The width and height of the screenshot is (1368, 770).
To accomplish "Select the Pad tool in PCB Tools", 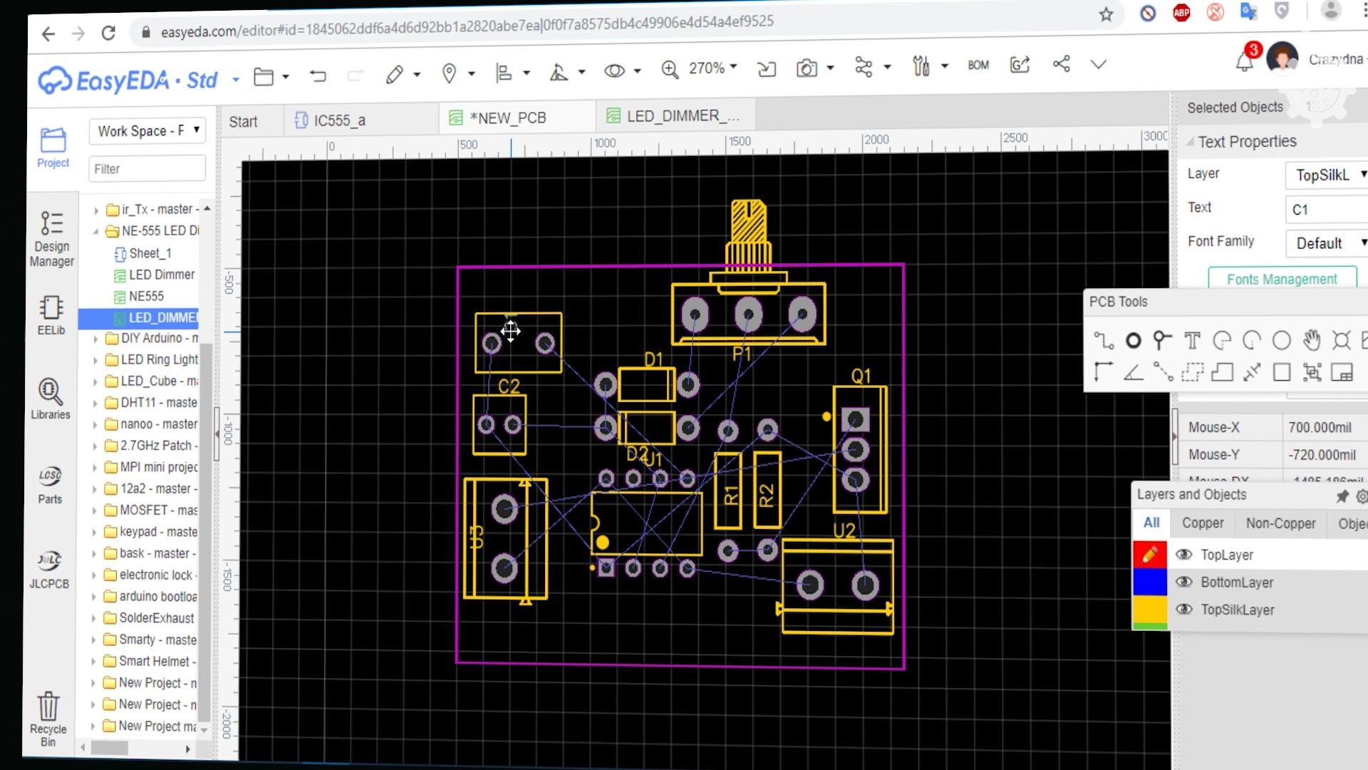I will coord(1134,341).
